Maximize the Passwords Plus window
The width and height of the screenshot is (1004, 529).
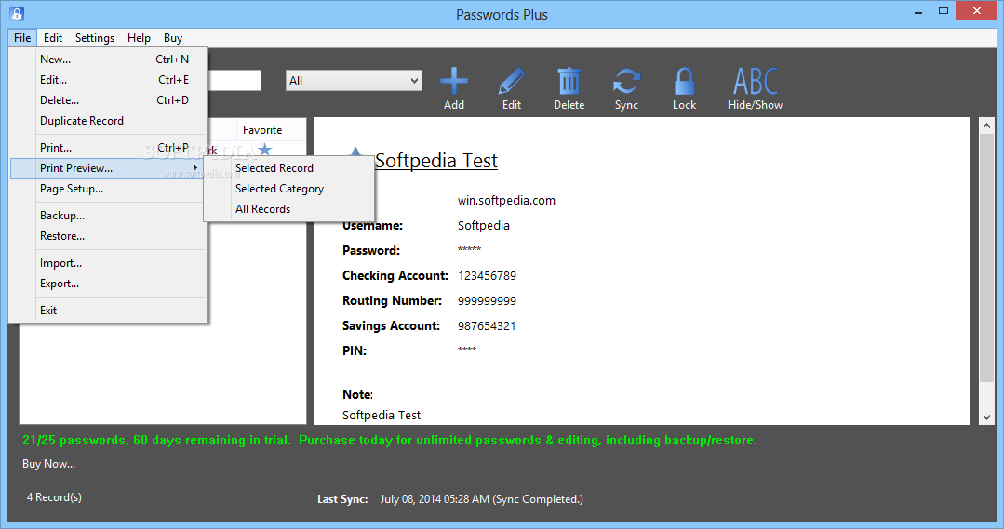944,11
